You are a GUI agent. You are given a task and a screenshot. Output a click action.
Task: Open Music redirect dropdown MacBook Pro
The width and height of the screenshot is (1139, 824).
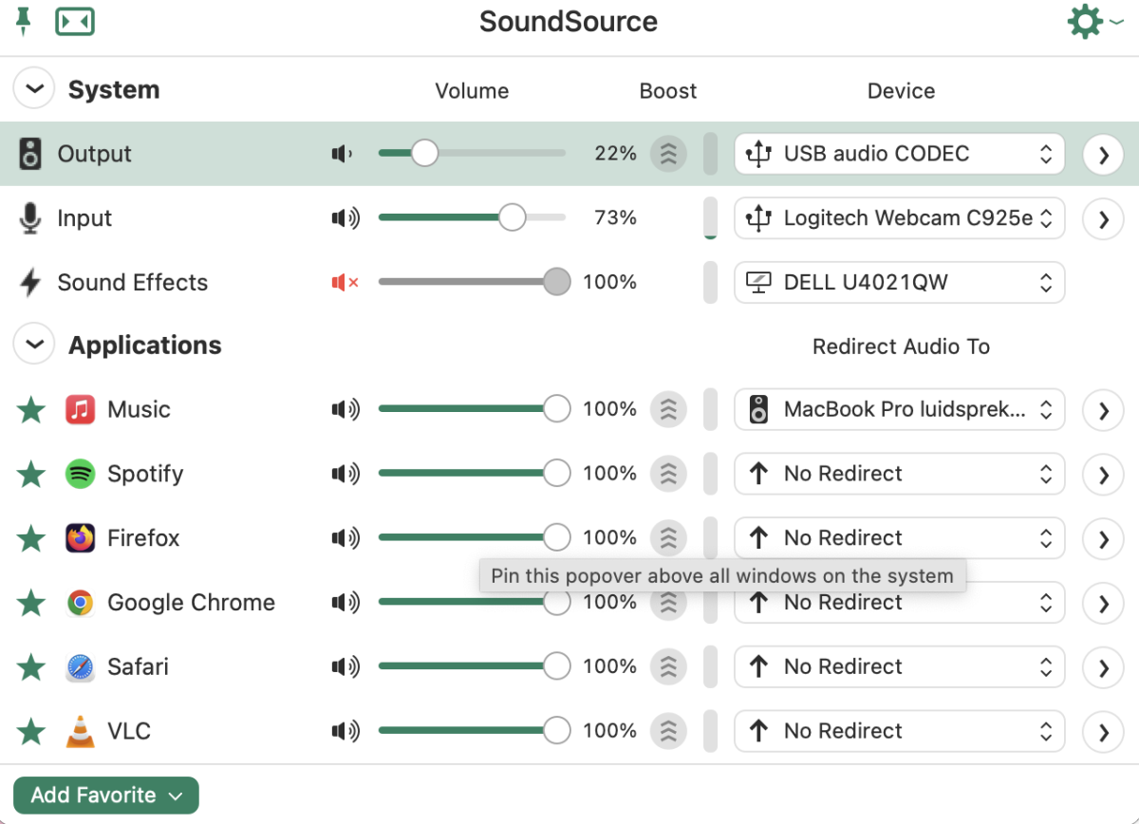click(900, 410)
